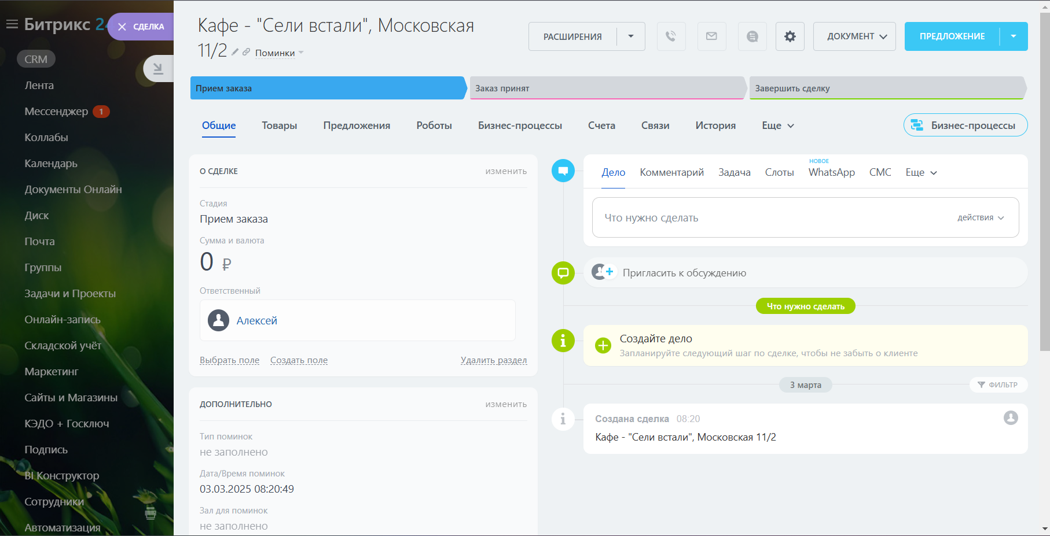Click the Выбрать поле link
Viewport: 1050px width, 536px height.
coord(229,360)
